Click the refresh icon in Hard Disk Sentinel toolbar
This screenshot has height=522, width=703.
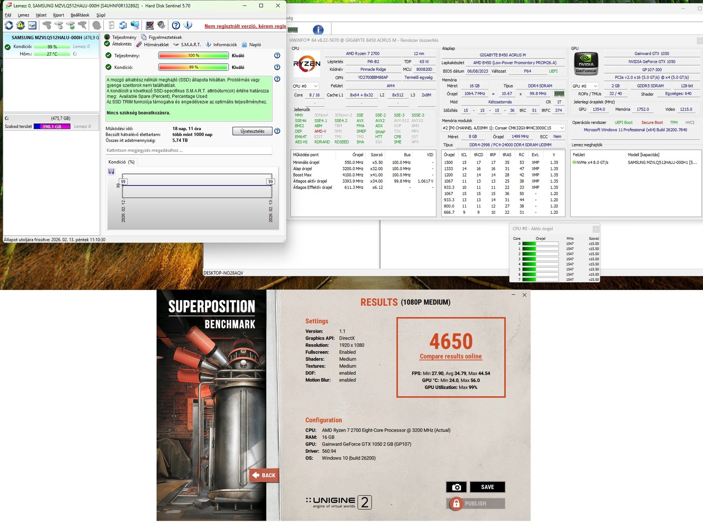click(x=9, y=26)
